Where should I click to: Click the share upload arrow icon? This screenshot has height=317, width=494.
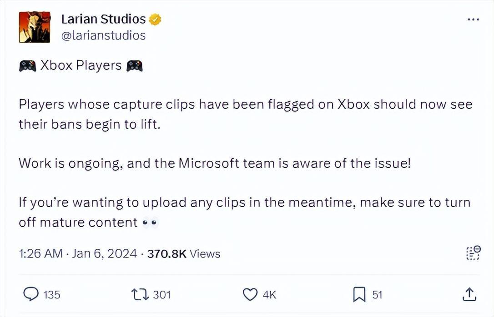(x=469, y=295)
